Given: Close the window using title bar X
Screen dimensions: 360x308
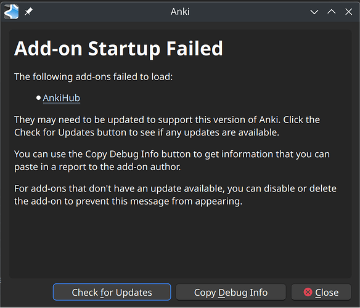Looking at the screenshot, I should [348, 12].
